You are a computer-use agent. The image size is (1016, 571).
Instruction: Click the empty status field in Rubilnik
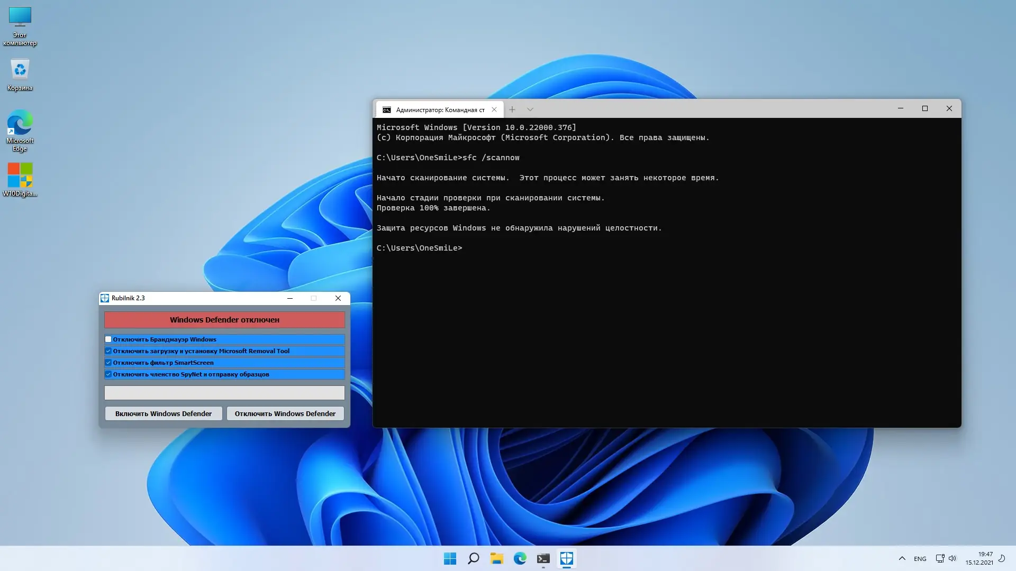pyautogui.click(x=224, y=393)
